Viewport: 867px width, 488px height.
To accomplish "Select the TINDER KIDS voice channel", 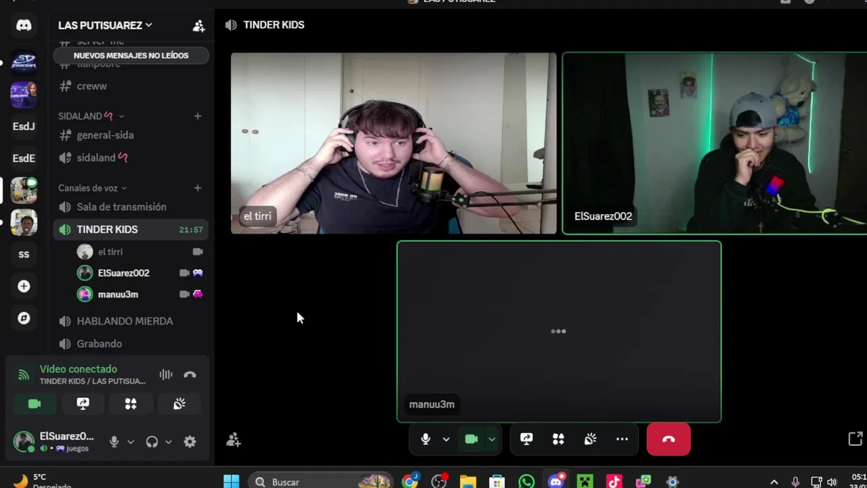I will point(131,229).
